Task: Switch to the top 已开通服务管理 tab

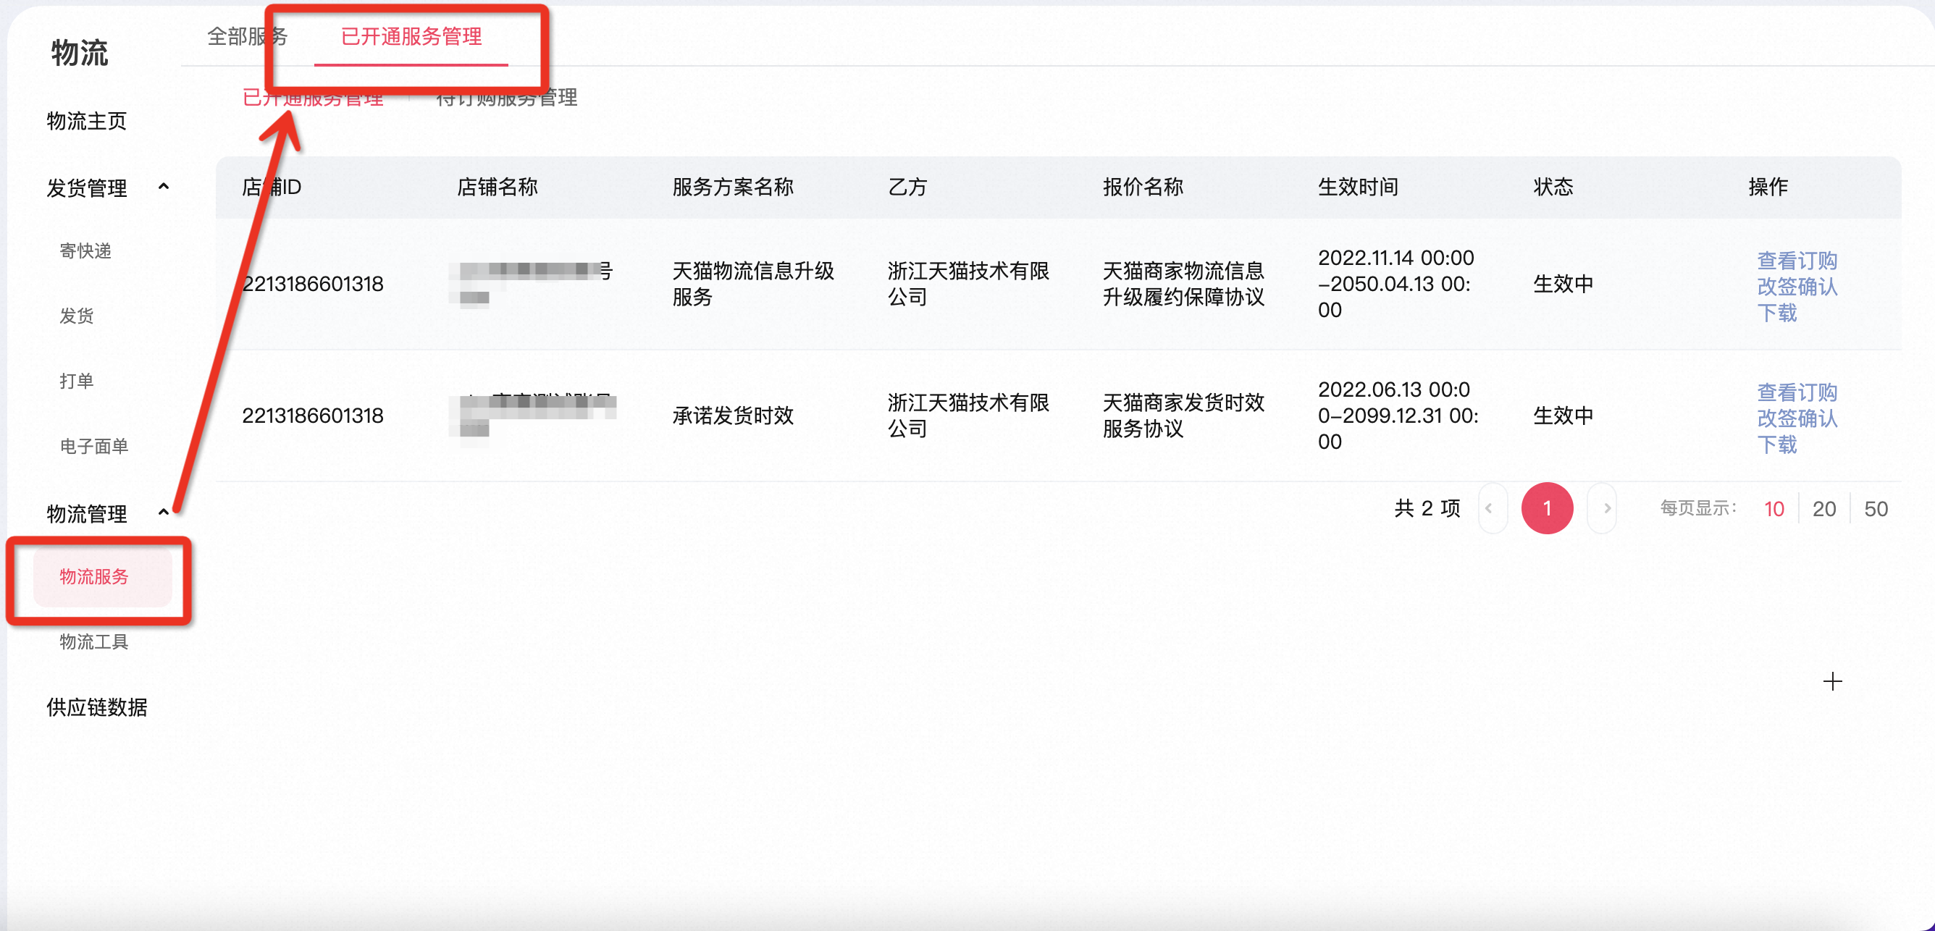Action: click(x=411, y=36)
